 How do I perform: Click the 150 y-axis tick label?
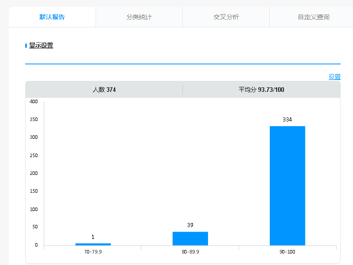tap(33, 191)
